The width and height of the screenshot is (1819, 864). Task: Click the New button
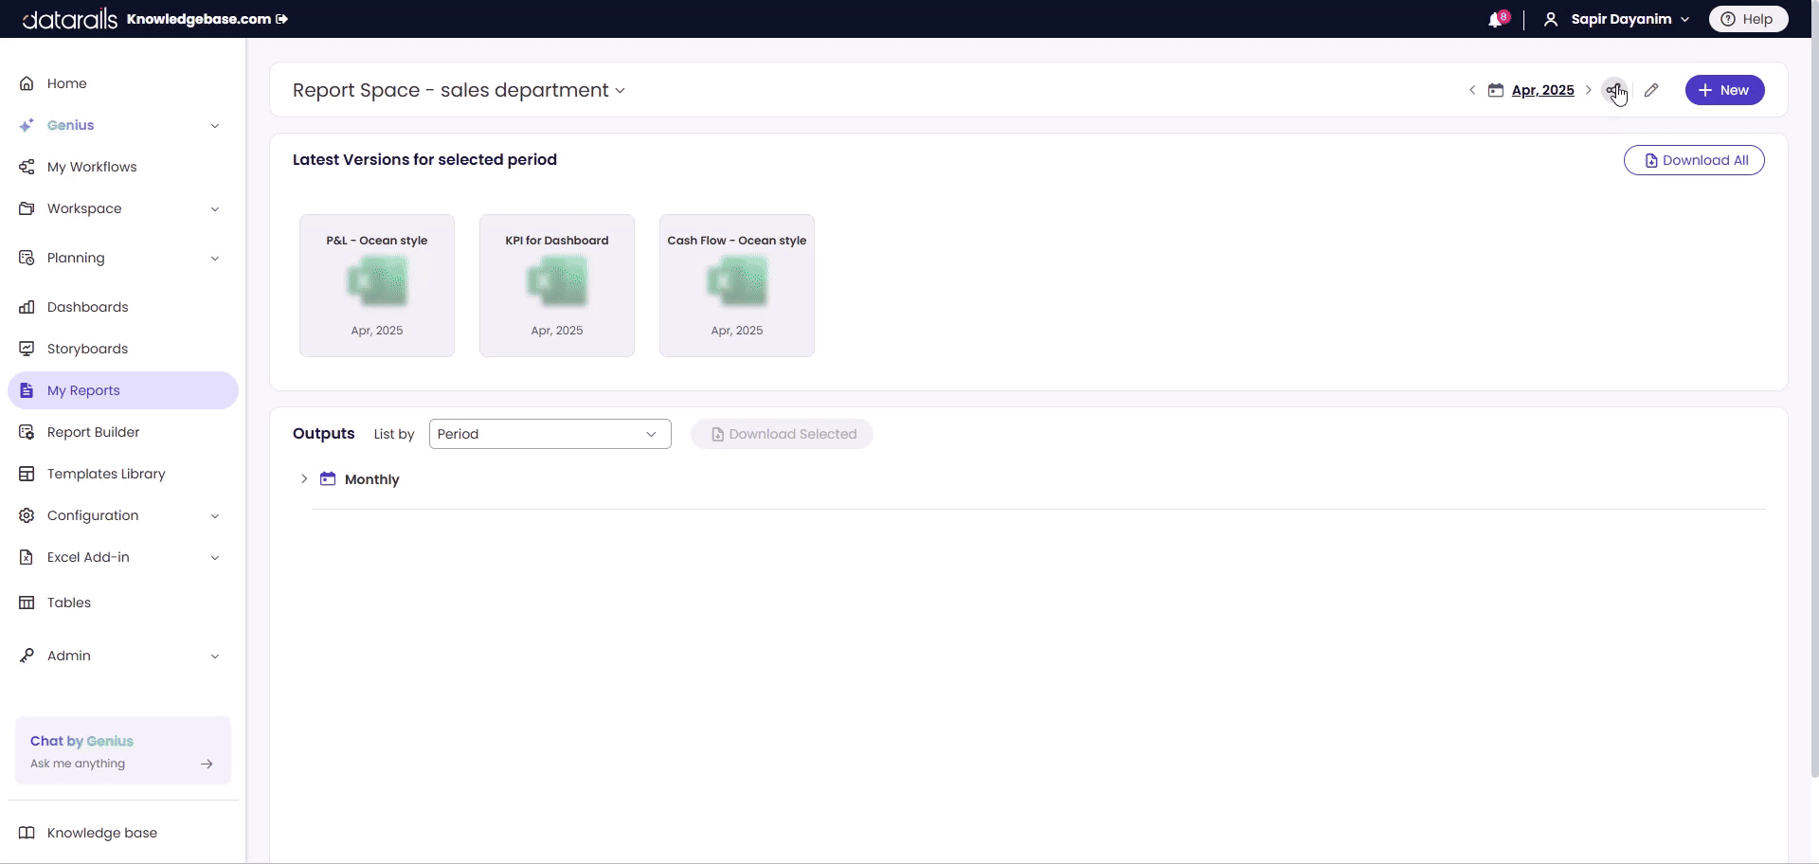pos(1724,90)
